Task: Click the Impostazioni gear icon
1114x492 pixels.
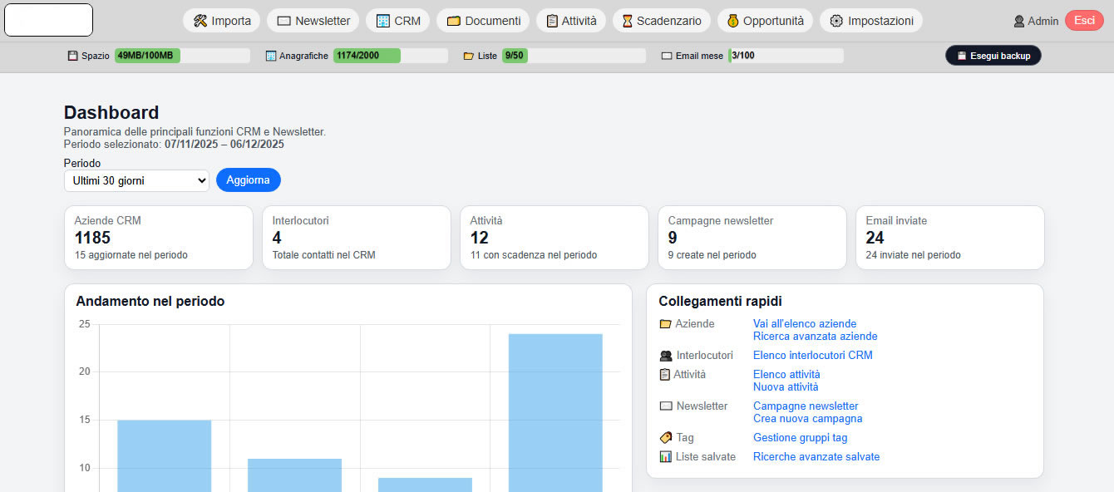Action: pyautogui.click(x=836, y=21)
